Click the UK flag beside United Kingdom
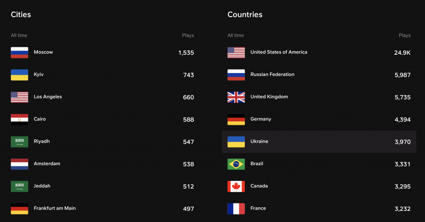The image size is (425, 222). (x=236, y=98)
